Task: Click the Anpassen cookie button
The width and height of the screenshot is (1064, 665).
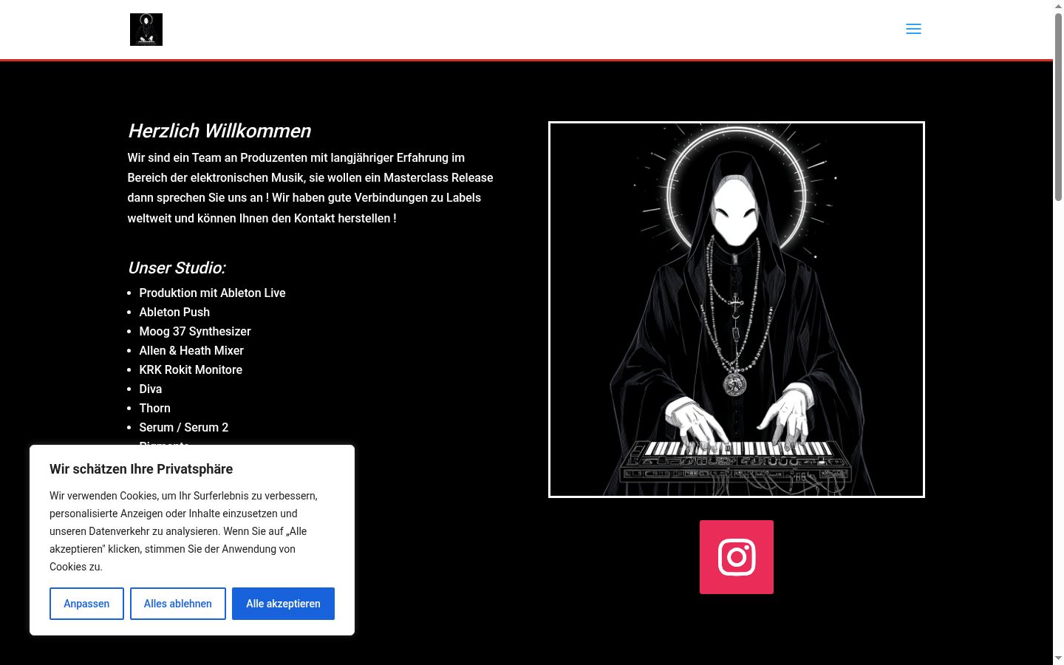Action: (x=86, y=604)
